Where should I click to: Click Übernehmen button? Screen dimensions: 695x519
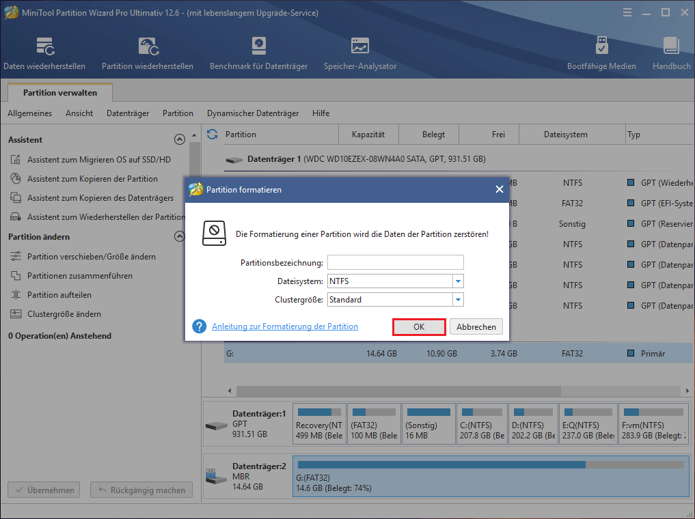(x=44, y=490)
